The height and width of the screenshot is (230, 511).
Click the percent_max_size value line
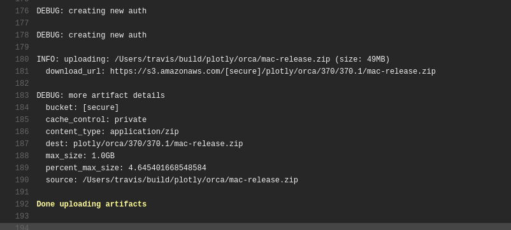click(126, 168)
